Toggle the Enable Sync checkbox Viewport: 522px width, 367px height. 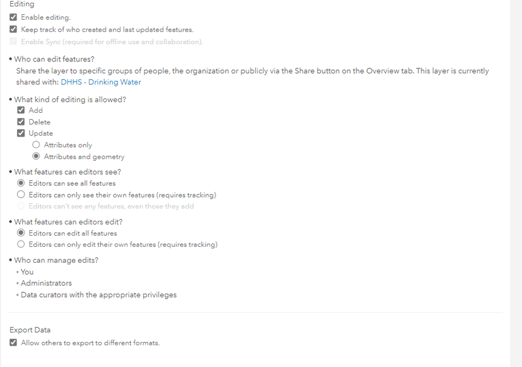pyautogui.click(x=13, y=41)
